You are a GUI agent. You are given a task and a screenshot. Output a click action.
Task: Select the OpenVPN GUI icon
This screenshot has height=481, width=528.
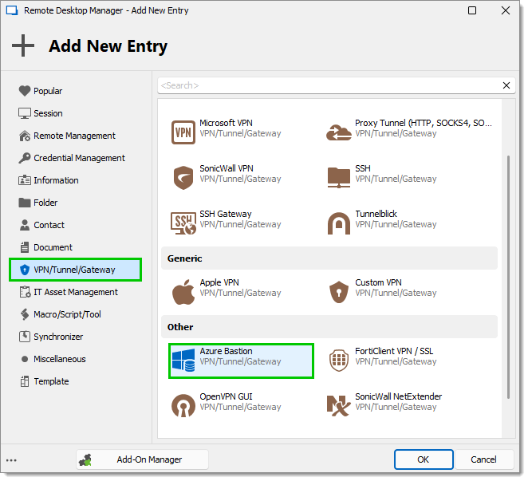pyautogui.click(x=184, y=407)
